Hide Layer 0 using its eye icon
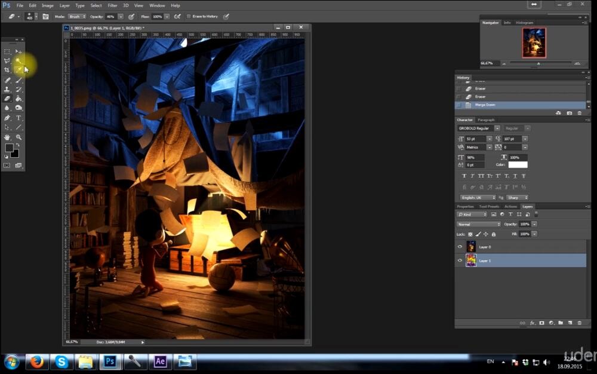The height and width of the screenshot is (374, 597). click(460, 247)
